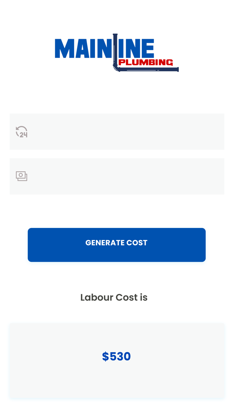This screenshot has width=234, height=417.
Task: Click the pipe elbow joint in logo
Action: 116,68
